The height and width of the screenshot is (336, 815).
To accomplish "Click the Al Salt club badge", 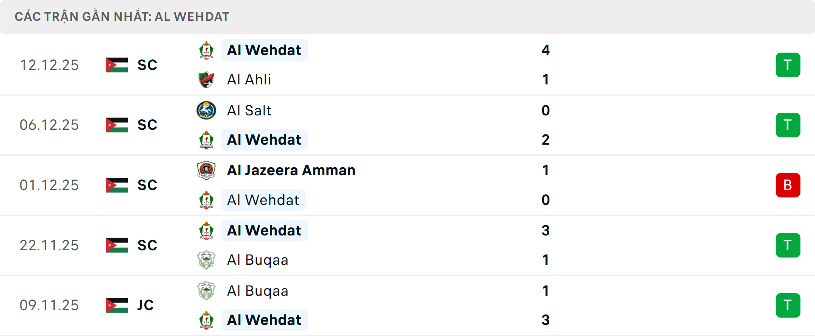I will pos(206,111).
